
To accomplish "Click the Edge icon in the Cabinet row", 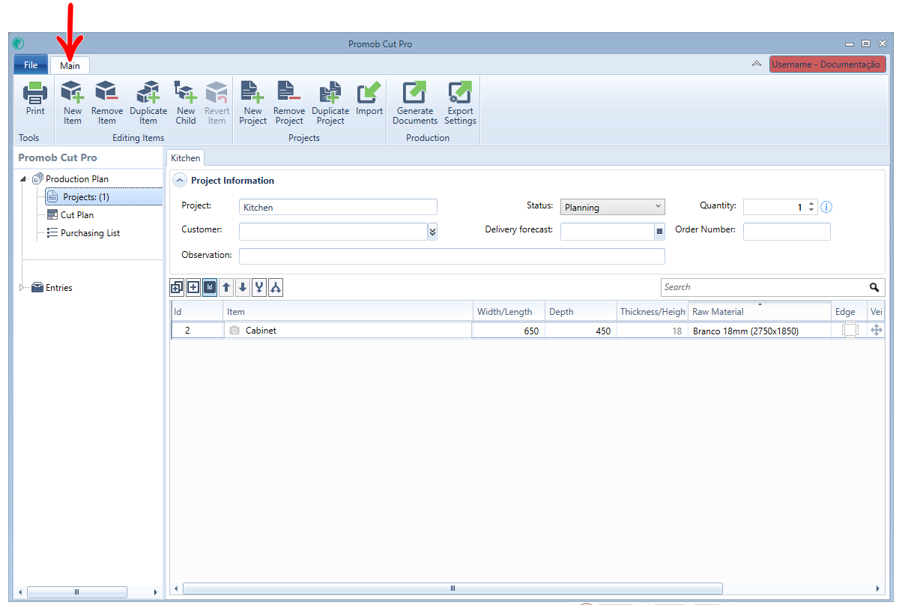I will [x=850, y=331].
